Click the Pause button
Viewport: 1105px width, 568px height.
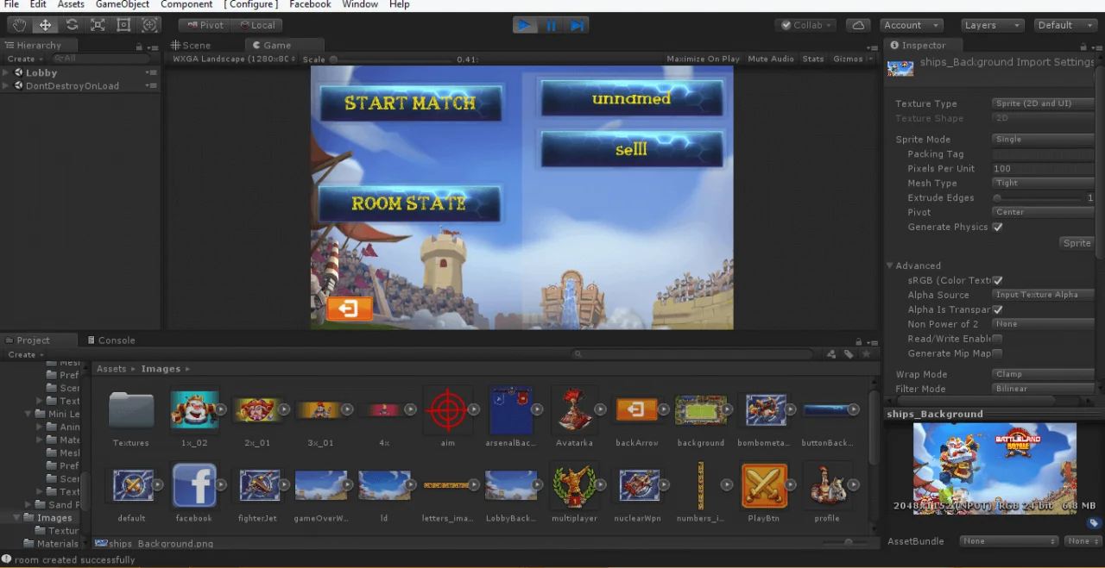coord(551,25)
